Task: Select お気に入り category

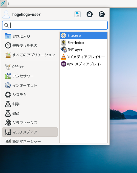Action: click(30, 36)
